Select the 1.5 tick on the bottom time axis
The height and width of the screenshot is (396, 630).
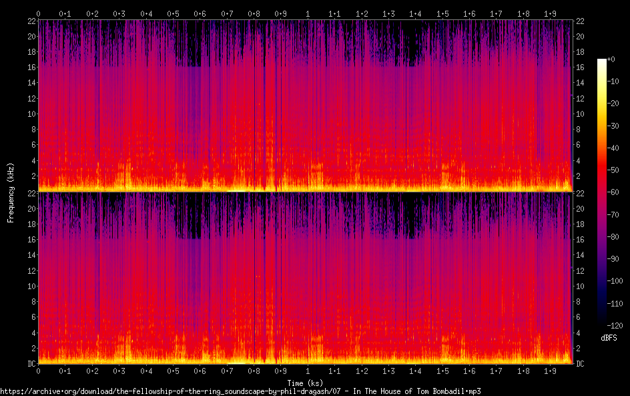[x=442, y=371]
